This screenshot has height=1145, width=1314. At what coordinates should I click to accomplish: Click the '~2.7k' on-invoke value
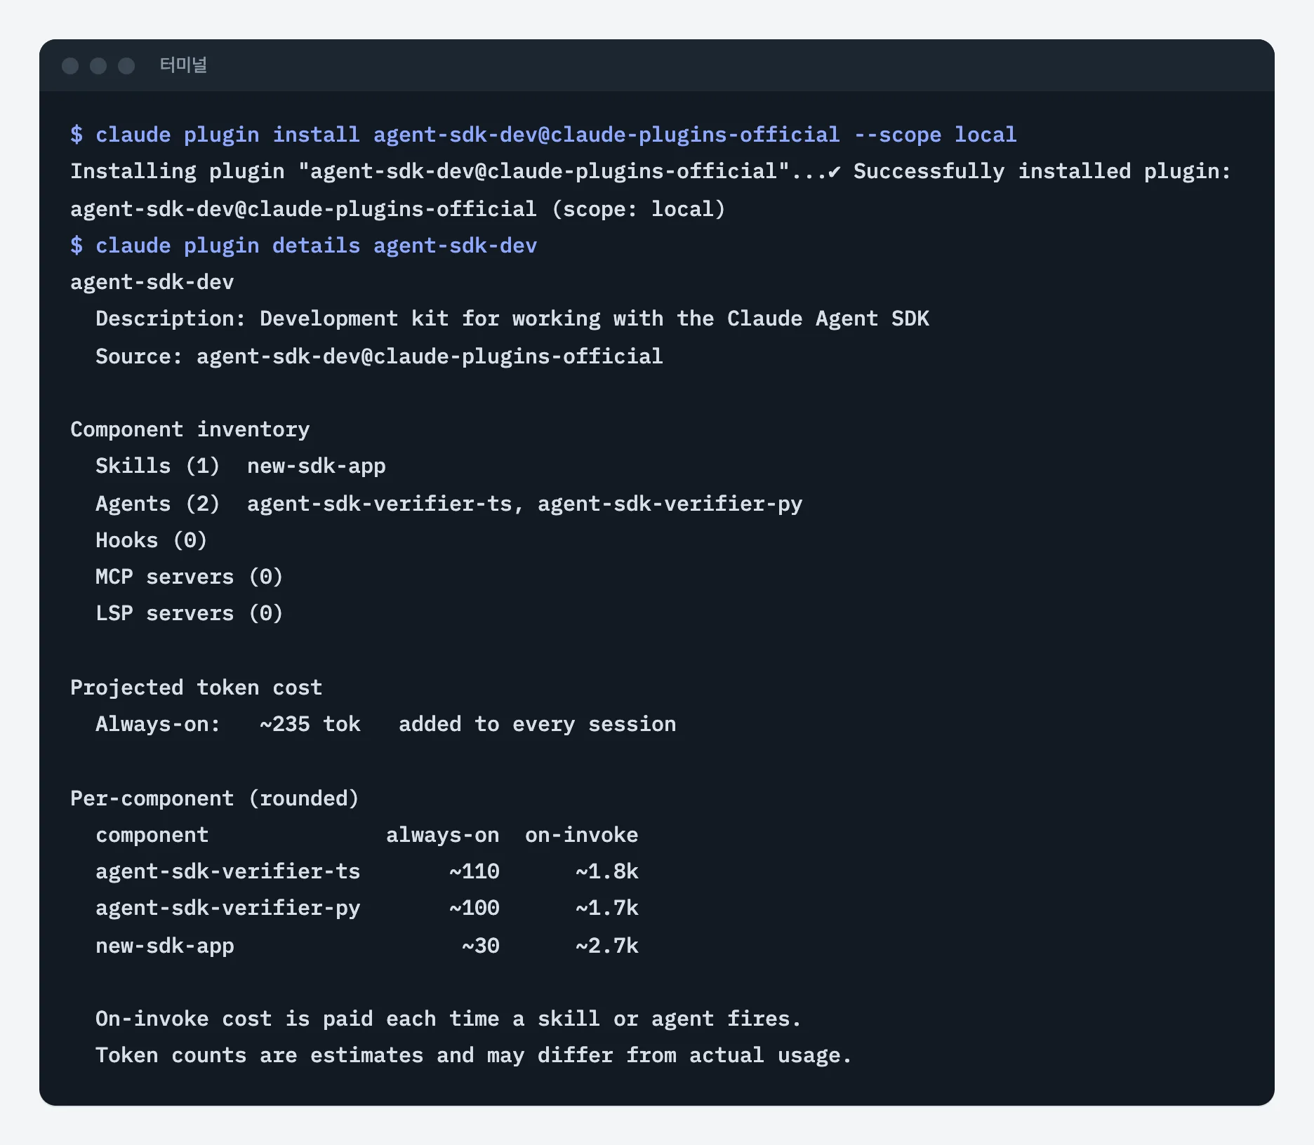tap(607, 946)
